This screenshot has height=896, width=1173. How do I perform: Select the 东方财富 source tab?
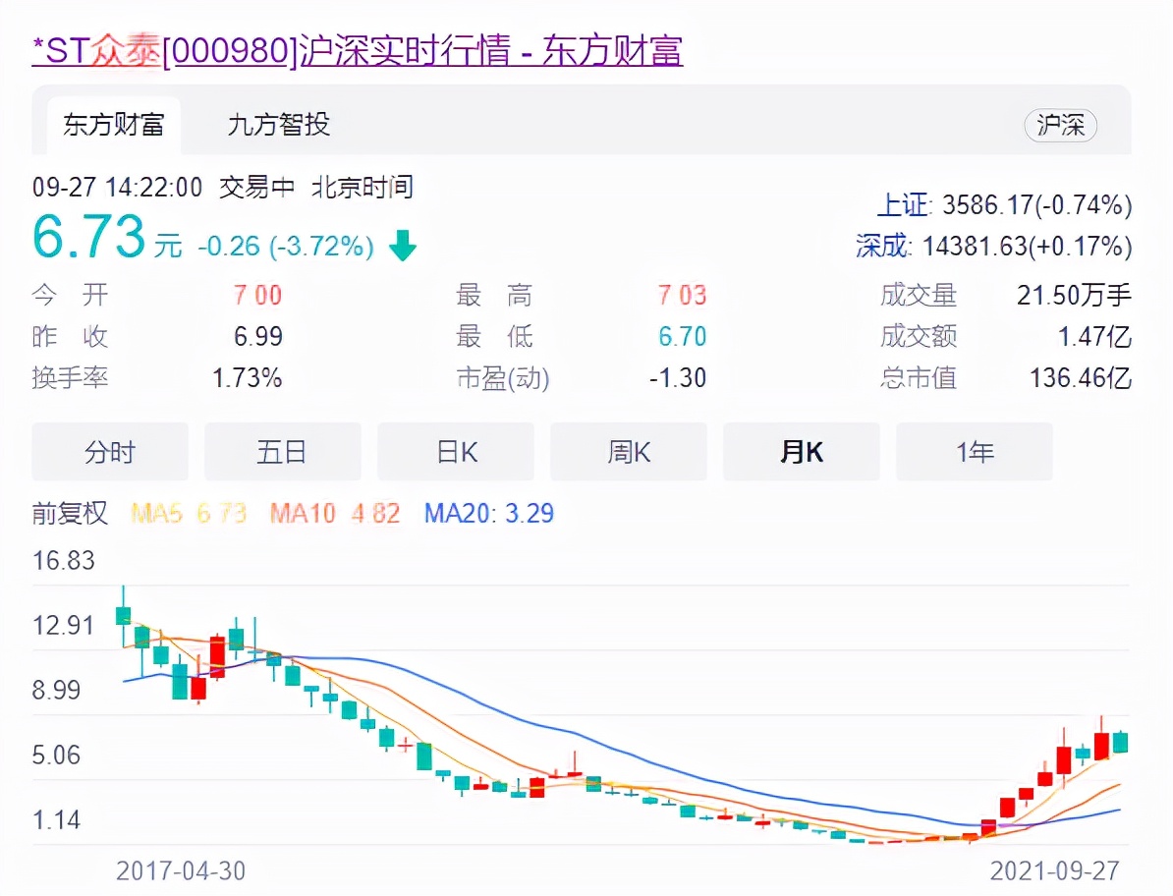pos(114,125)
